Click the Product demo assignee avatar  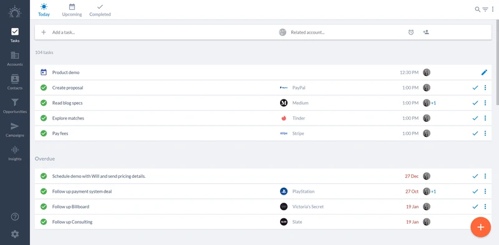point(427,72)
